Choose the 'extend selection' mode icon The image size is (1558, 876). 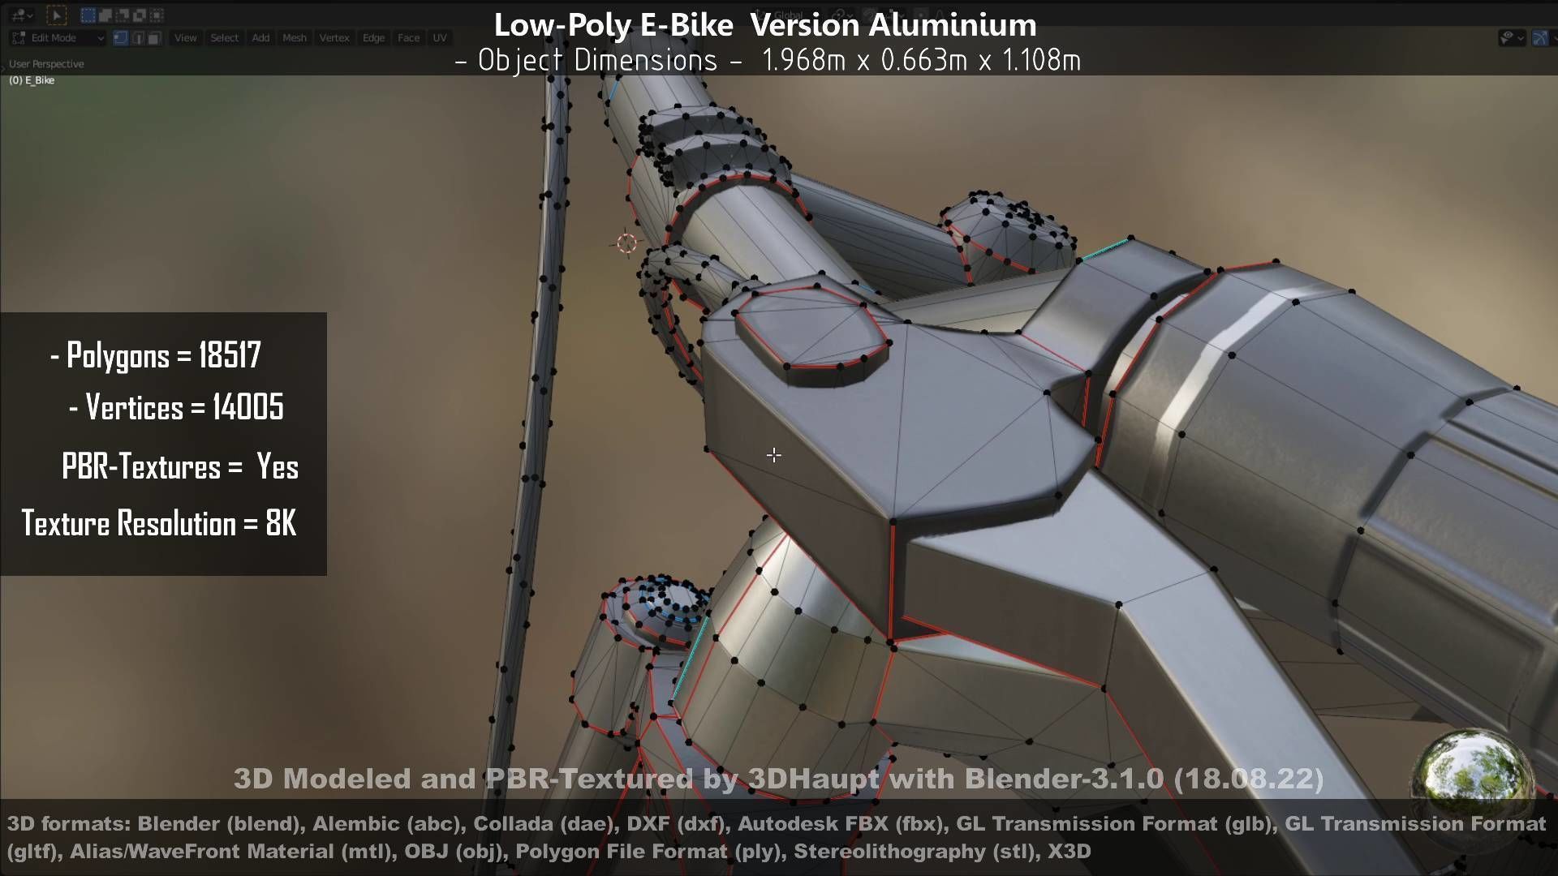105,15
